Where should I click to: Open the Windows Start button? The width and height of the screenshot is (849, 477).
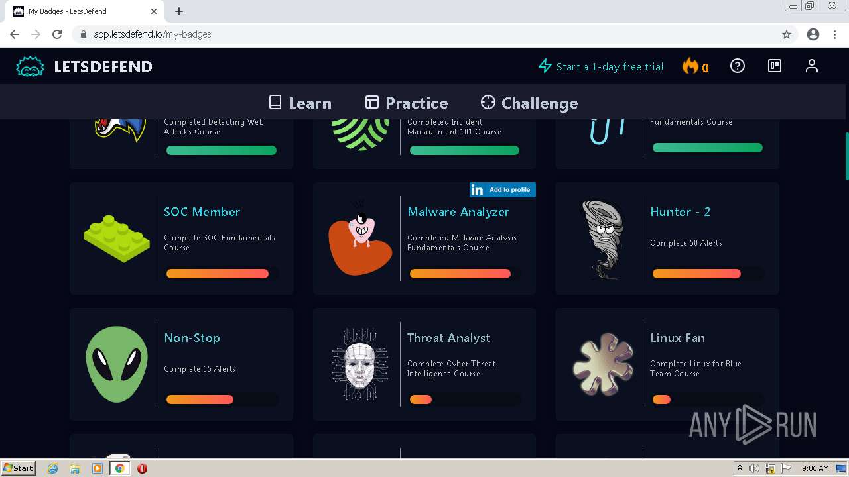pos(18,468)
